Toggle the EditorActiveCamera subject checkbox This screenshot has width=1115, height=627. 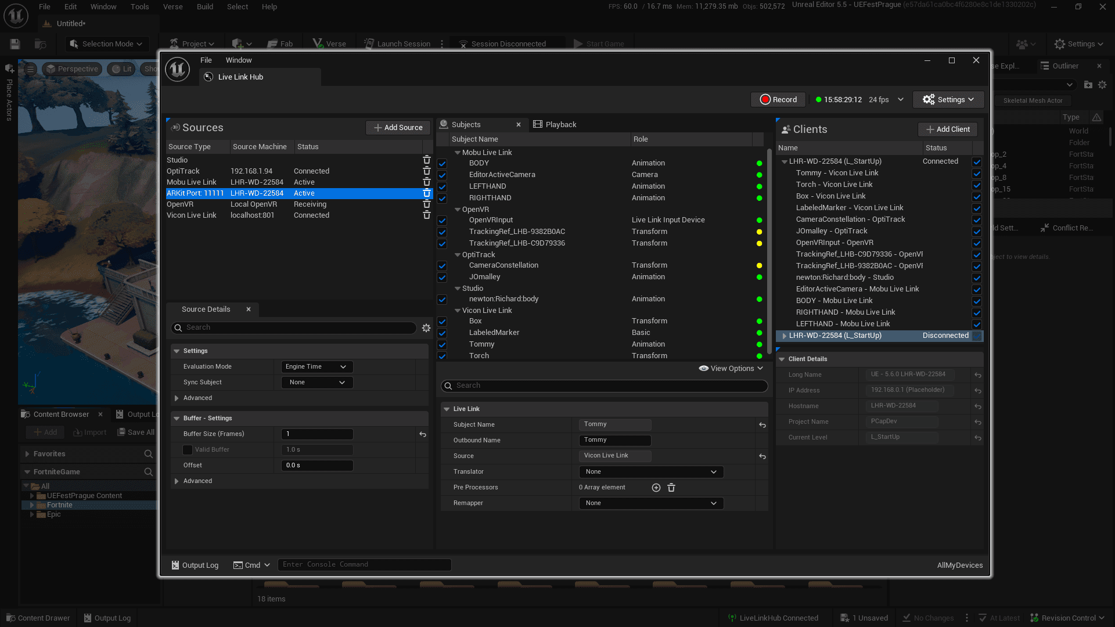click(442, 175)
